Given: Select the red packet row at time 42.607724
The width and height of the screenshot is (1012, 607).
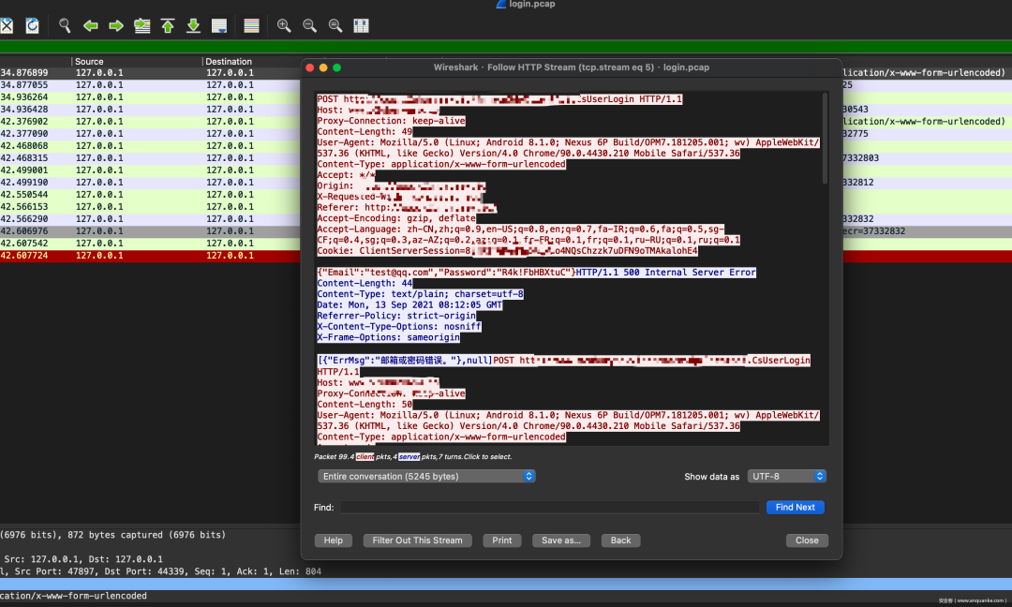Looking at the screenshot, I should pos(150,256).
